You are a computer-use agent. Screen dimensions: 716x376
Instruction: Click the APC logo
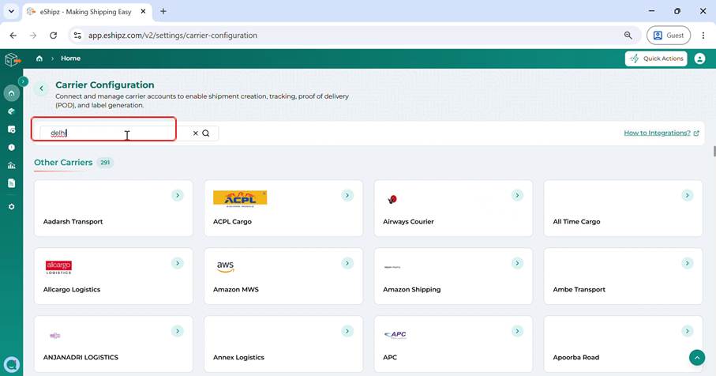pos(395,335)
